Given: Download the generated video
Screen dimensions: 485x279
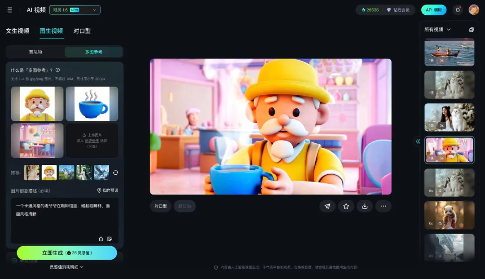Looking at the screenshot, I should click(x=365, y=206).
